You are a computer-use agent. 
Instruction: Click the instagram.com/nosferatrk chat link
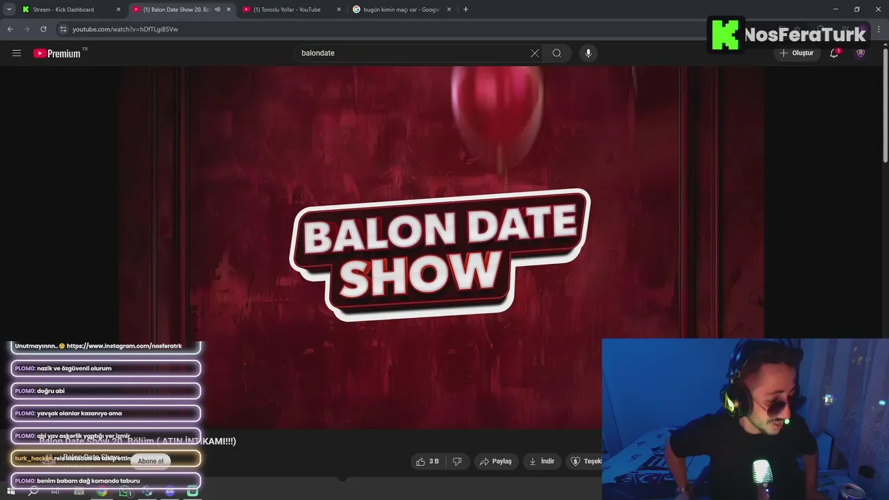124,346
